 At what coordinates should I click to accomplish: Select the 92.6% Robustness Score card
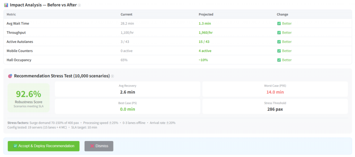[28, 97]
